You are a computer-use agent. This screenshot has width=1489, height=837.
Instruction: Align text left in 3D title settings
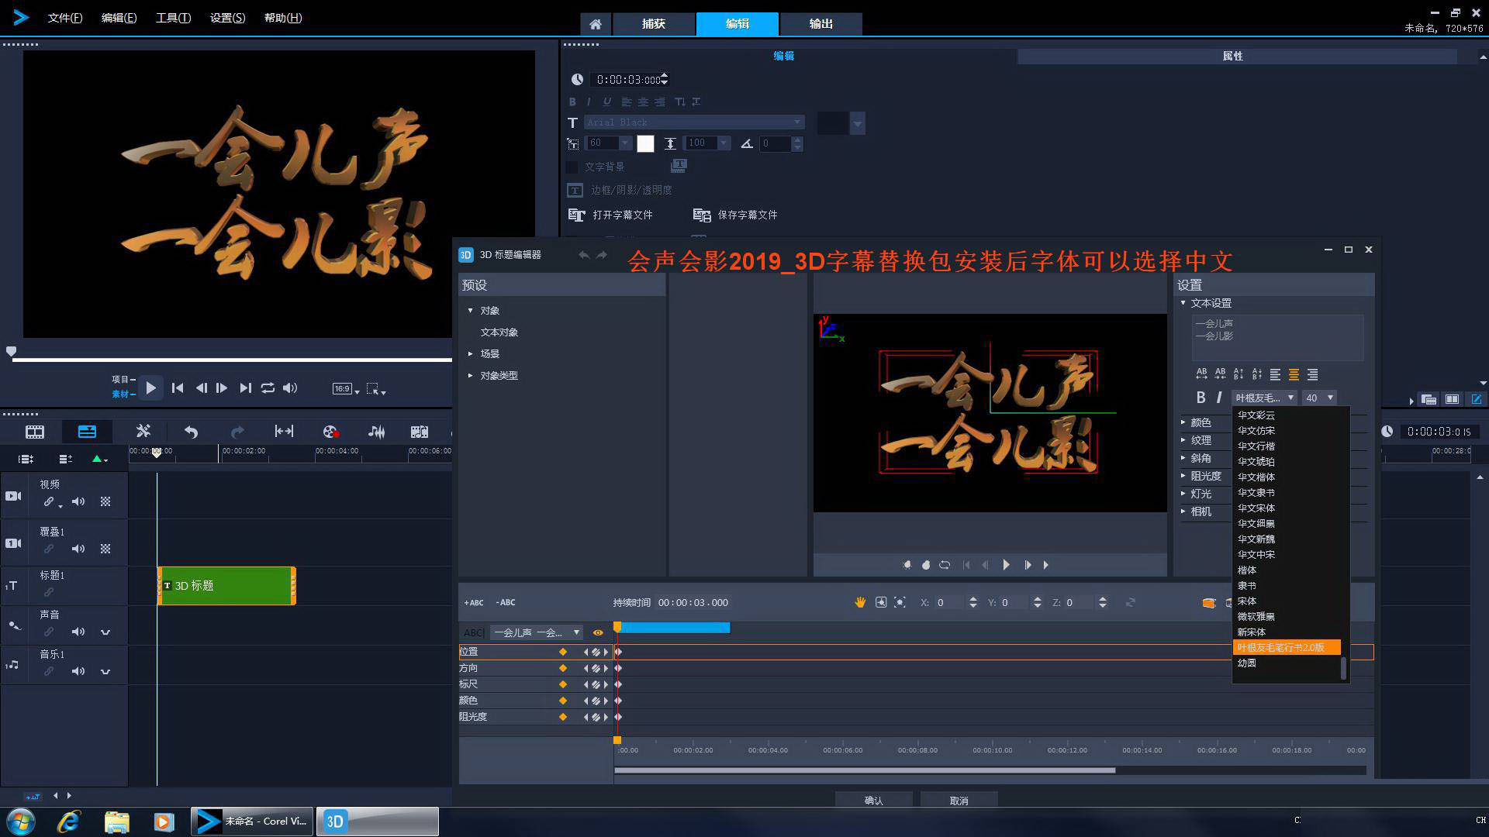[x=1275, y=374]
